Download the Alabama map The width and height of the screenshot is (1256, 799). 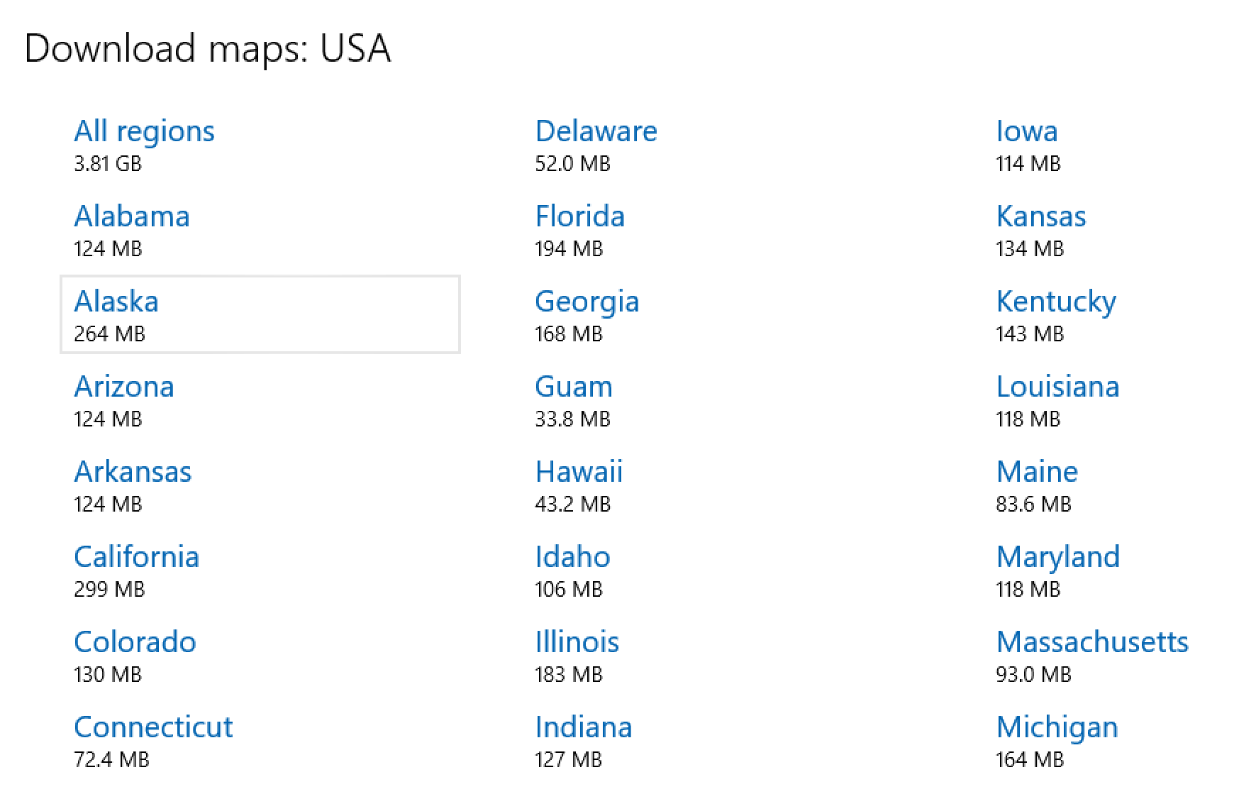coord(132,215)
